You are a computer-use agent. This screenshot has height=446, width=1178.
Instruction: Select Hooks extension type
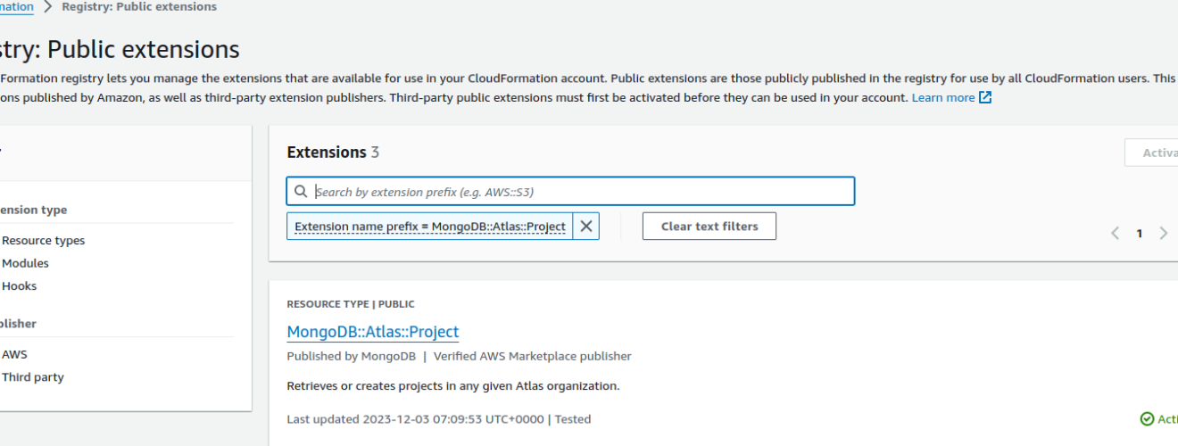pos(19,286)
